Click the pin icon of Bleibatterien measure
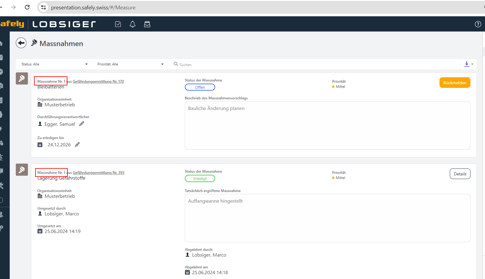485x279 pixels. point(22,78)
